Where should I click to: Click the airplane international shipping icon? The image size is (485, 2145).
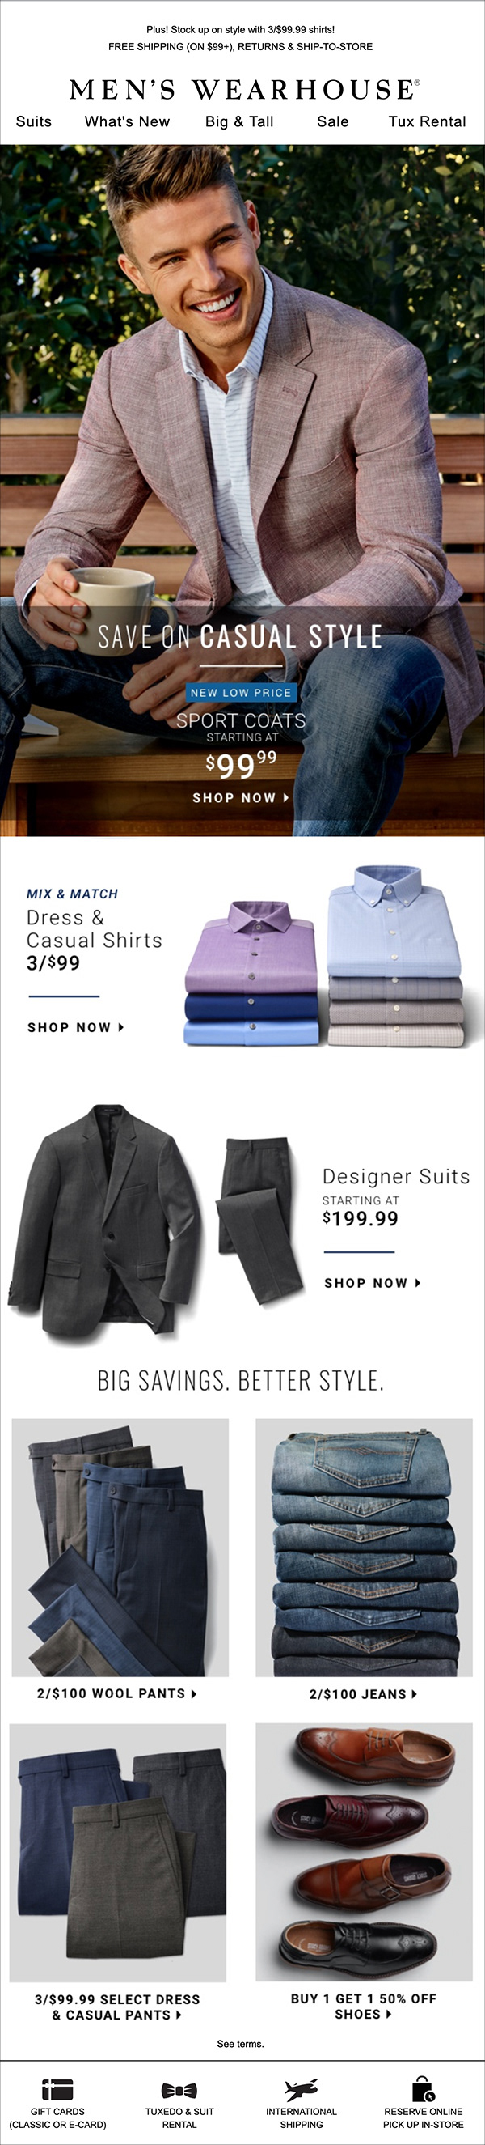302,2089
